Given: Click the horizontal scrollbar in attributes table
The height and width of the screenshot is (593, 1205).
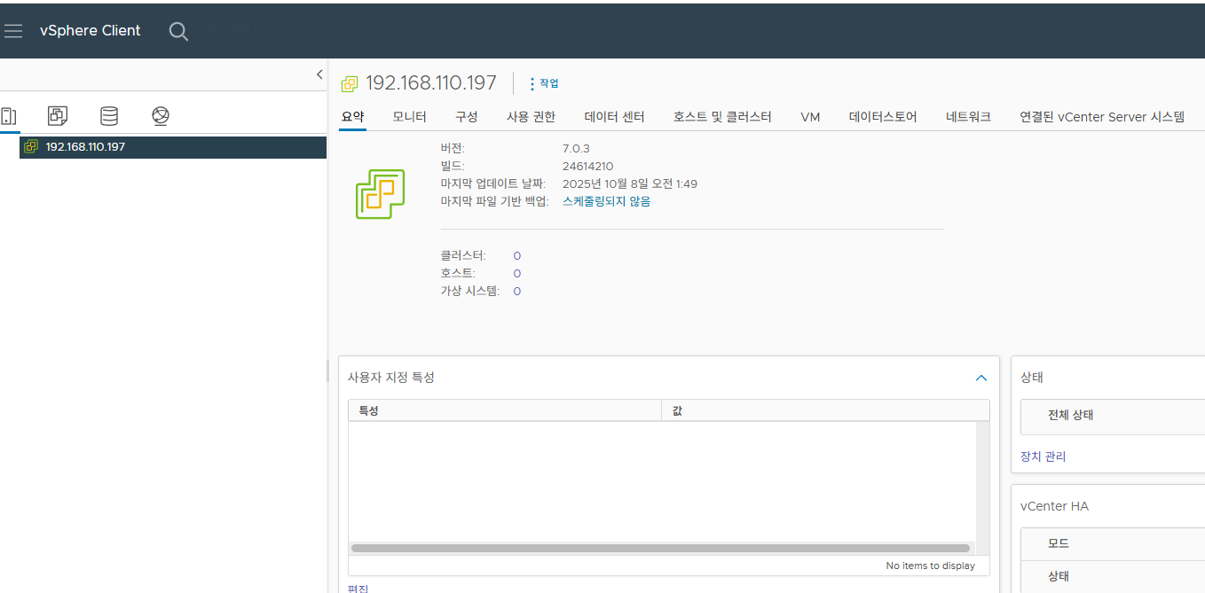Looking at the screenshot, I should click(660, 548).
